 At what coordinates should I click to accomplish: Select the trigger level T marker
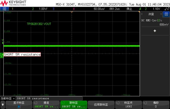[3, 42]
